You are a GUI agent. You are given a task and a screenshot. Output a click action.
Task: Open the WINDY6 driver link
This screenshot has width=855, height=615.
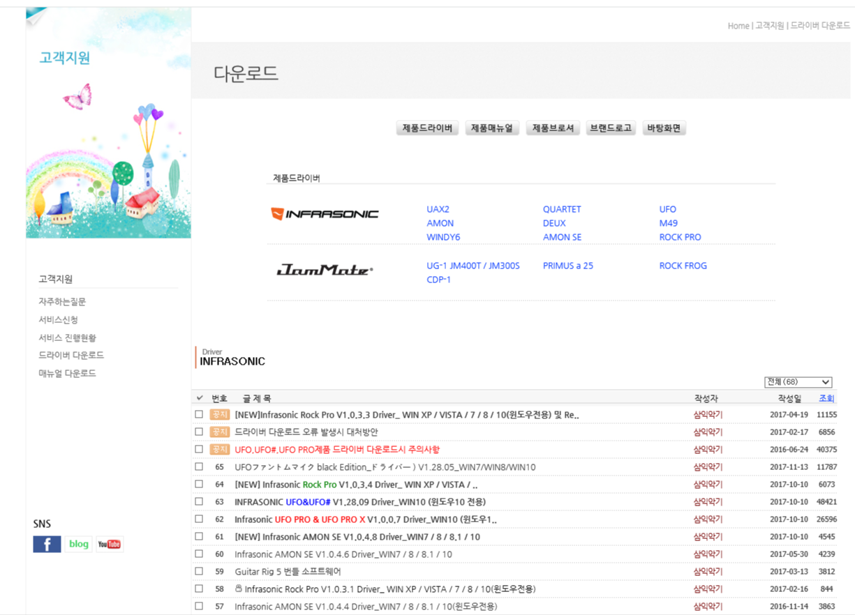443,237
